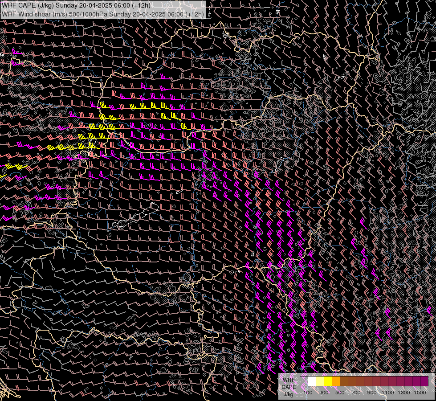Click the J/kg unit label in legend
436x401 pixels.
coord(288,394)
